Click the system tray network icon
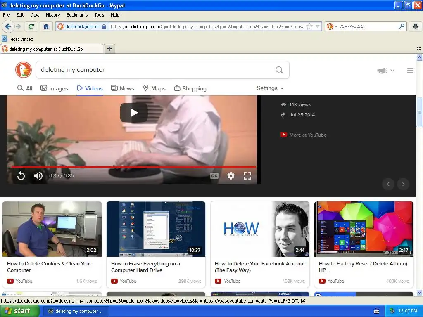 pyautogui.click(x=392, y=311)
